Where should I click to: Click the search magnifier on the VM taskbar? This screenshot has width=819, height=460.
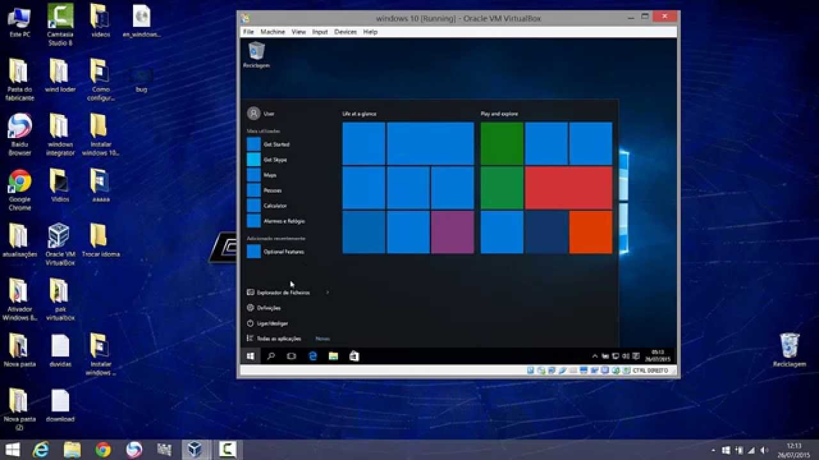point(271,356)
